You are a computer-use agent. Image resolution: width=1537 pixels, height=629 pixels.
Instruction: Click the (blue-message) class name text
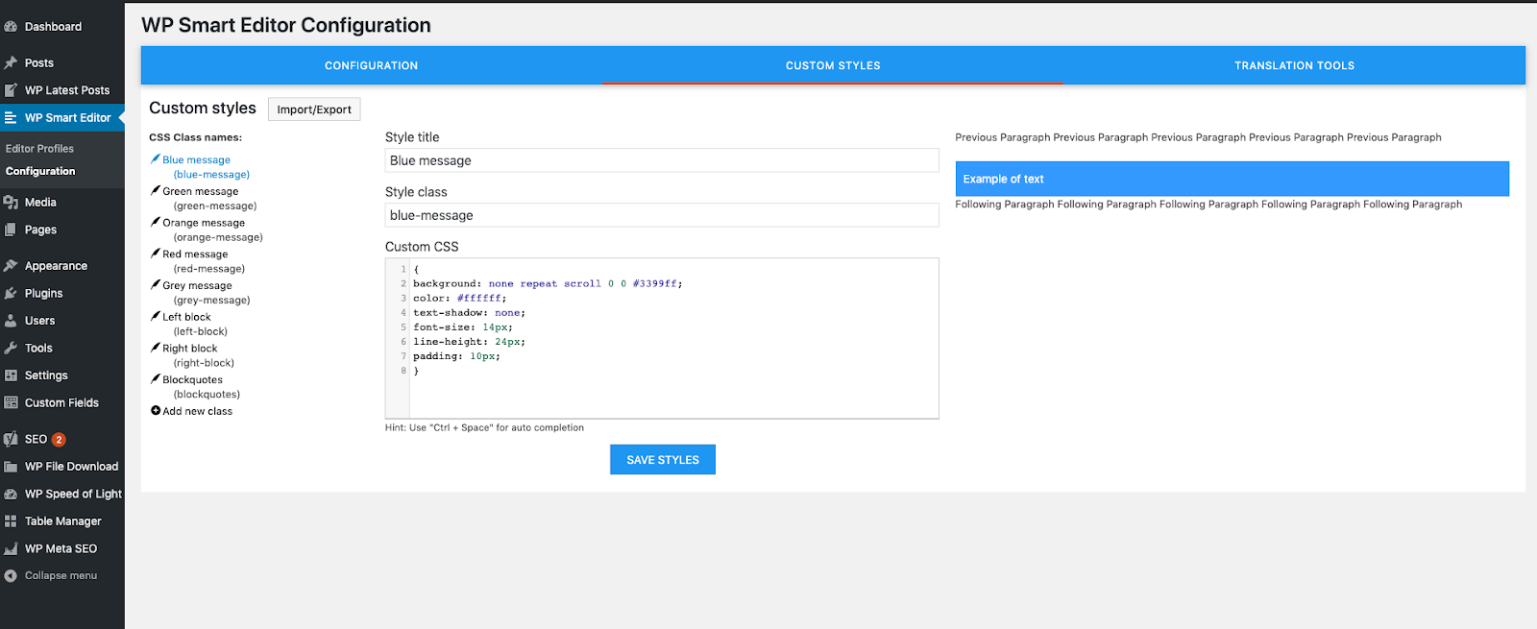[211, 175]
